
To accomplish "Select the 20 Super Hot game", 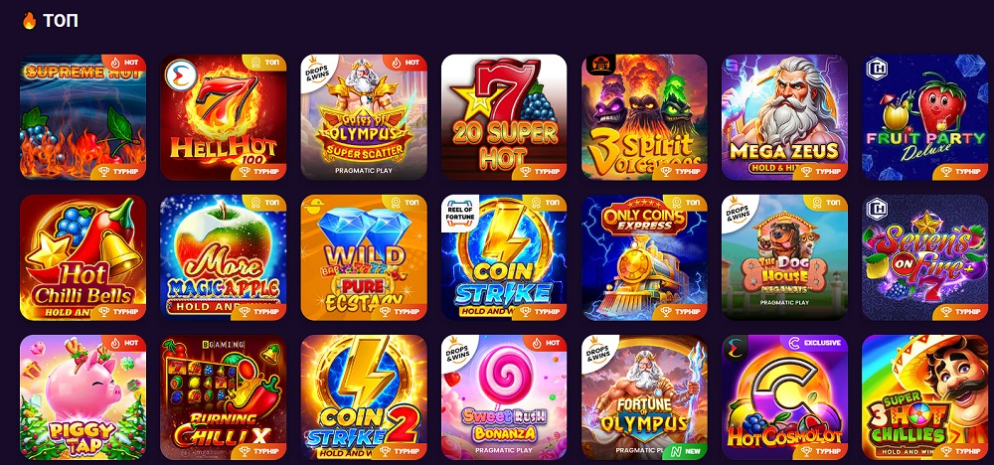I will [504, 117].
